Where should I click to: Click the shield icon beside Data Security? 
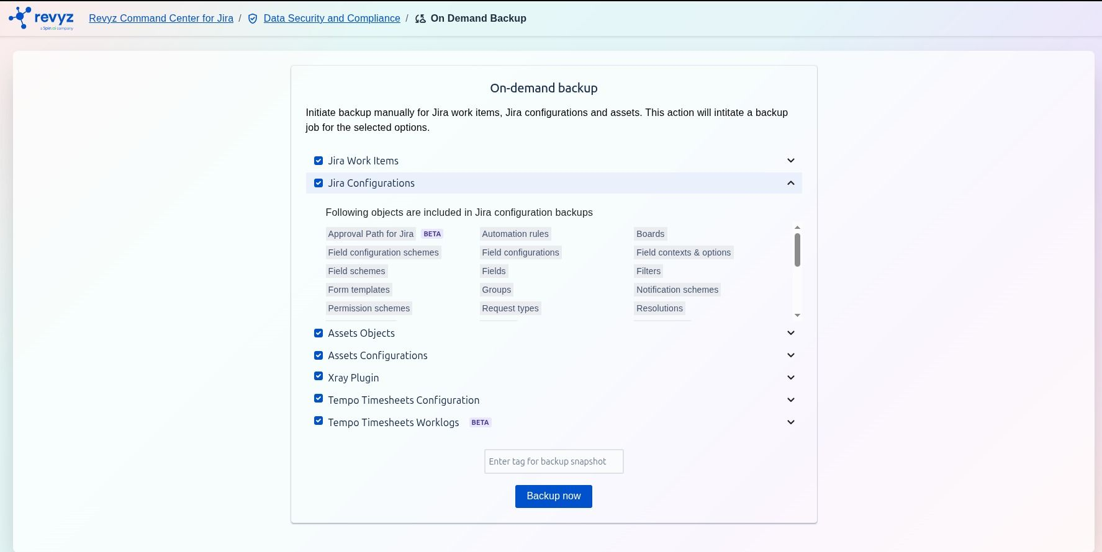pyautogui.click(x=253, y=19)
